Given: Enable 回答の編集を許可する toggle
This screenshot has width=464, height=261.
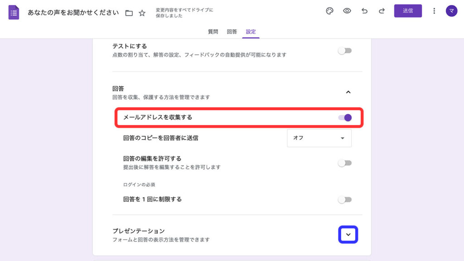Looking at the screenshot, I should point(345,163).
